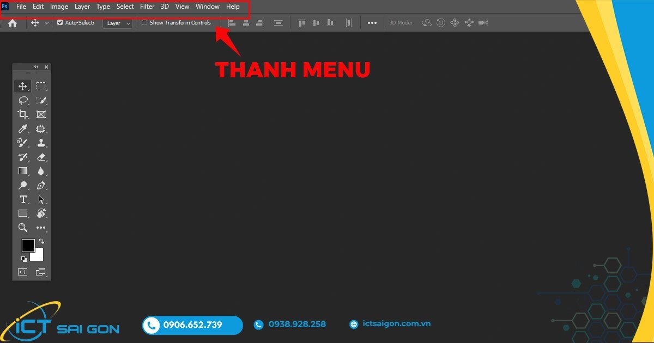Screen dimensions: 654x343
Task: Click the Photoshop Home icon
Action: pyautogui.click(x=12, y=23)
